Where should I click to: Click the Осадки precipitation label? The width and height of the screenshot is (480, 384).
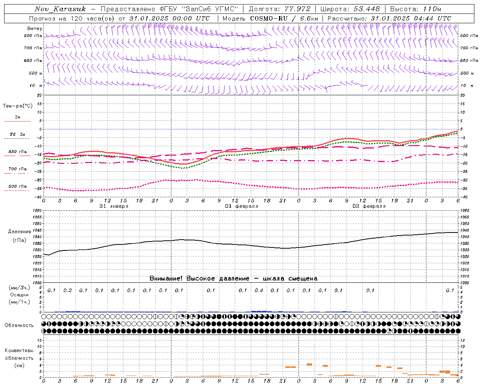(19, 295)
